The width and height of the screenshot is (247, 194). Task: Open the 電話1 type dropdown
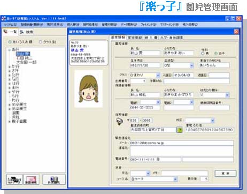(158, 102)
